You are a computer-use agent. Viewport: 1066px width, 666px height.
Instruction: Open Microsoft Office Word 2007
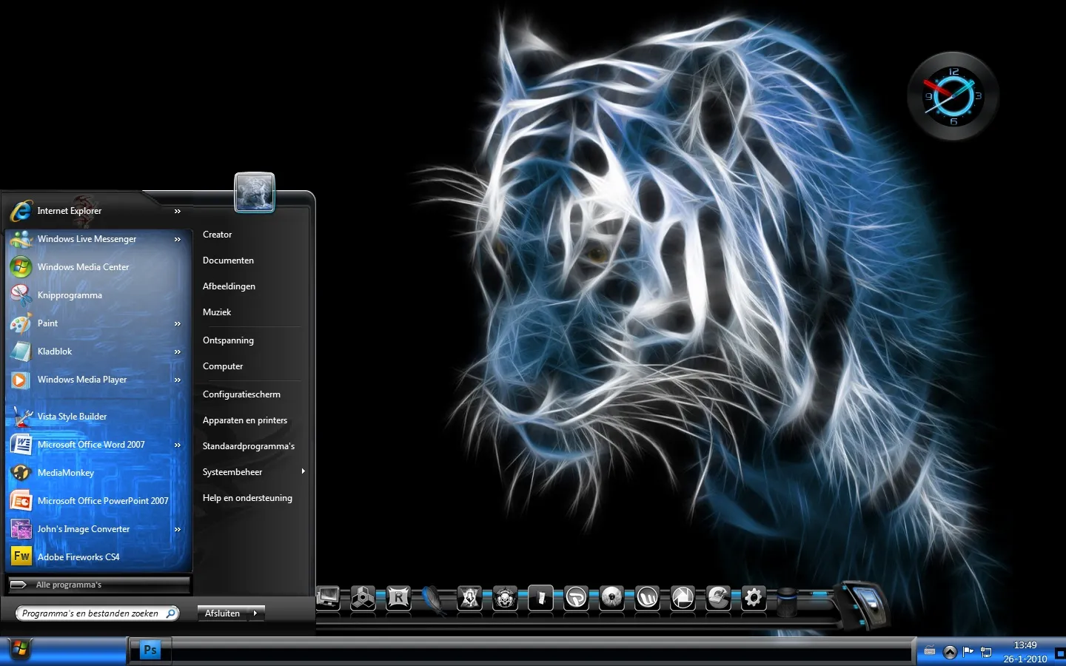[96, 445]
